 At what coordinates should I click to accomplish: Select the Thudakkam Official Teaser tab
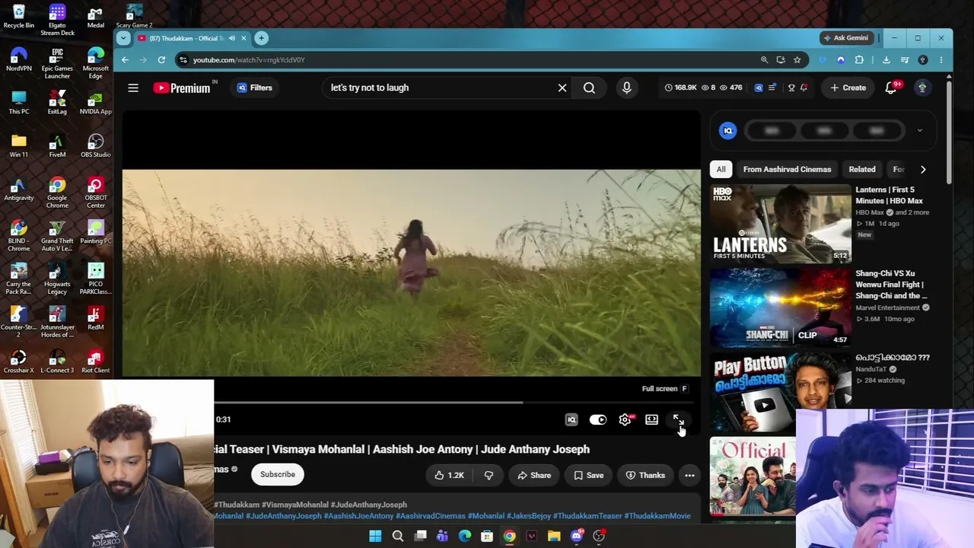coord(186,38)
